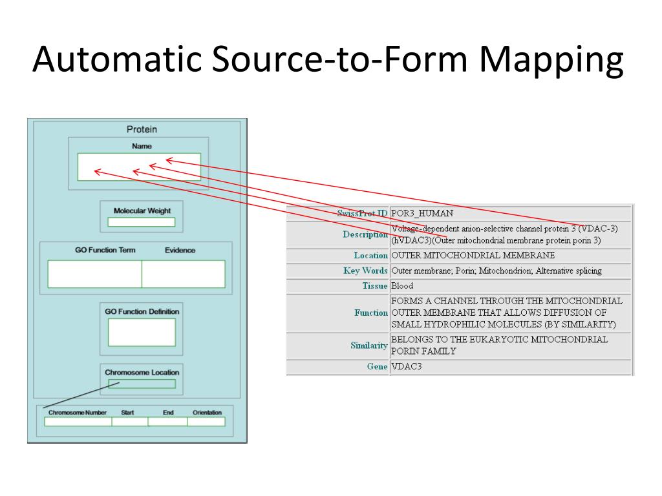The width and height of the screenshot is (662, 496).
Task: Click the Function row label
Action: [x=371, y=313]
